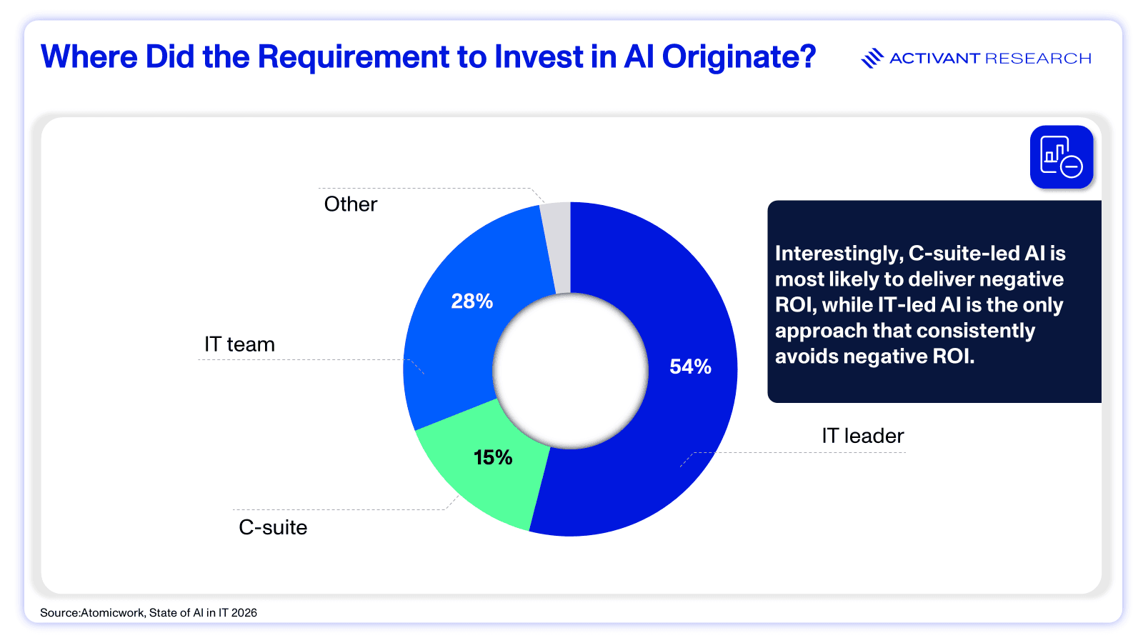Click the dashed leader line beside IT leader
This screenshot has height=643, width=1143.
click(x=786, y=452)
